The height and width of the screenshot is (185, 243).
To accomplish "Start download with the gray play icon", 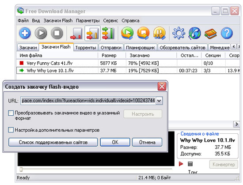I will (x=41, y=33).
